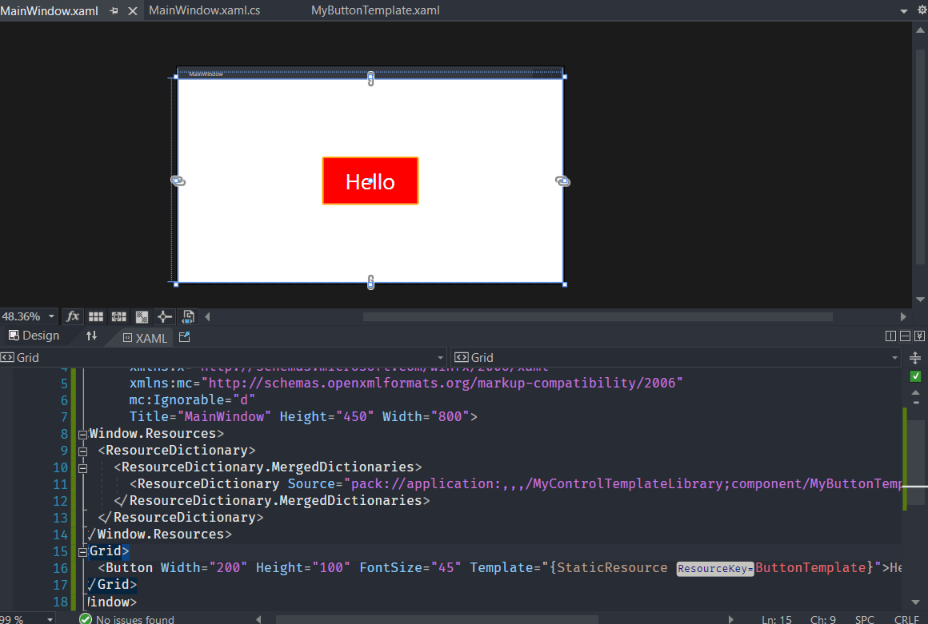This screenshot has height=624, width=928.
Task: Open the left Grid element dropdown
Action: (x=441, y=358)
